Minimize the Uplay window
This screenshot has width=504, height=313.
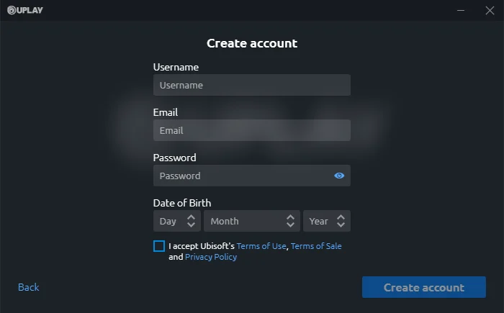click(x=461, y=10)
